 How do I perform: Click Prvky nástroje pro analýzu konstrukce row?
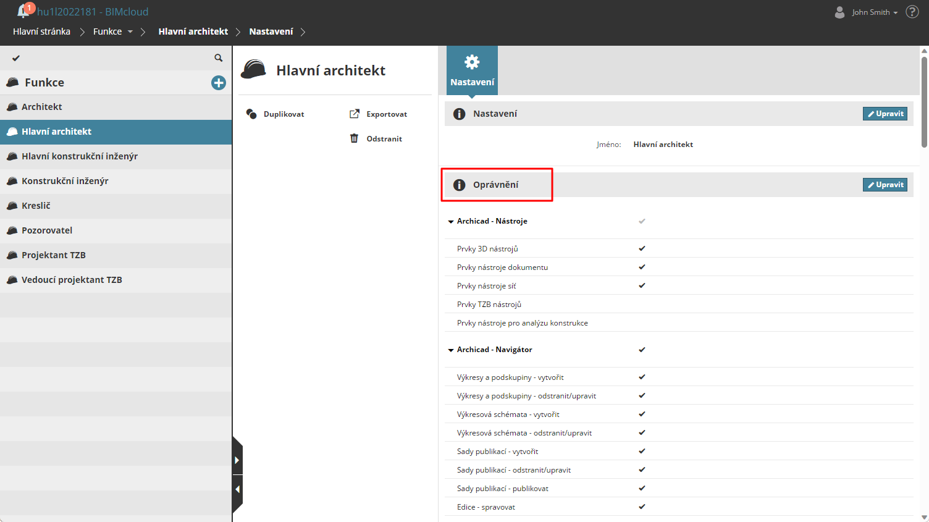pos(679,322)
